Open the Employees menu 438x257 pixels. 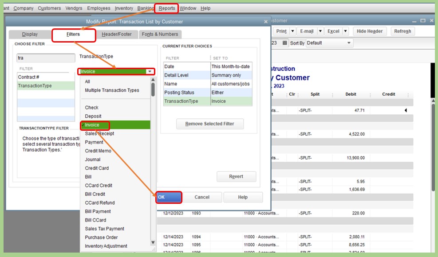99,8
